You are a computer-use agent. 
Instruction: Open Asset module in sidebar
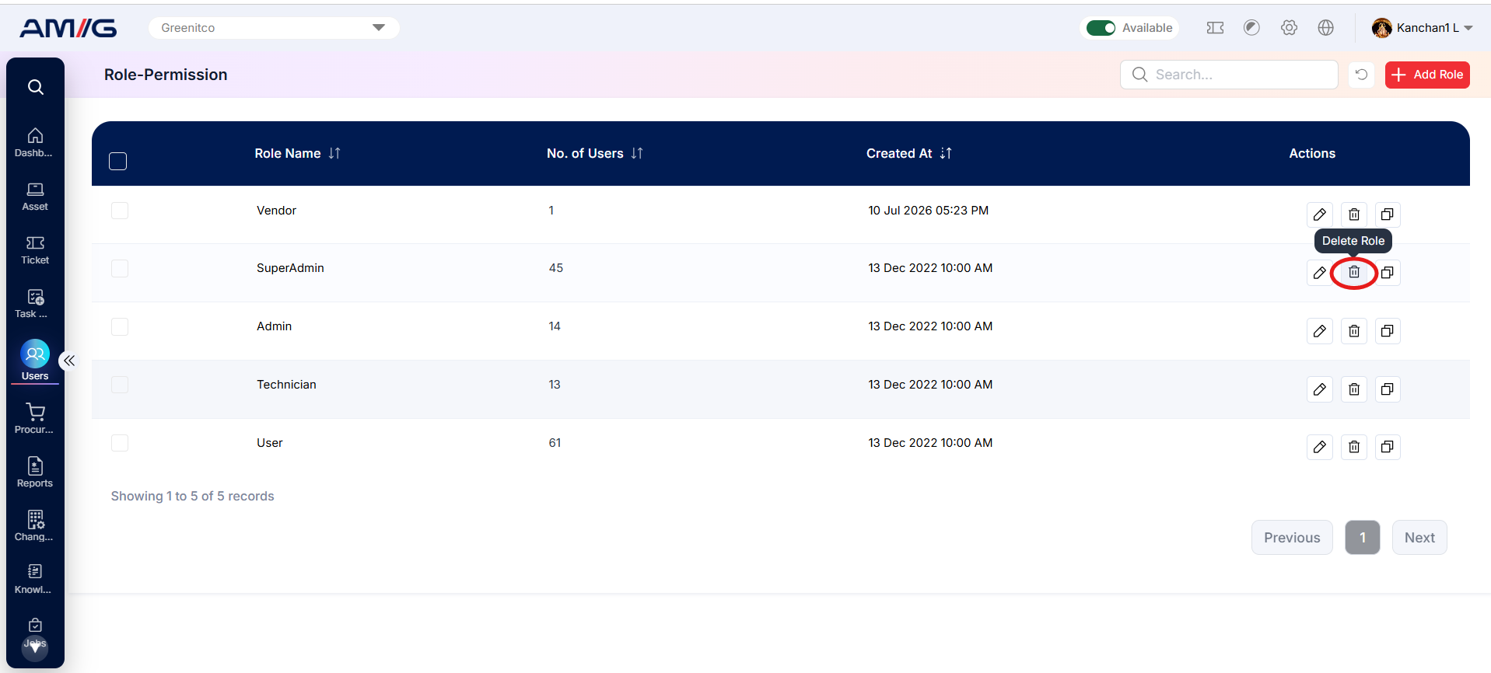(x=35, y=197)
